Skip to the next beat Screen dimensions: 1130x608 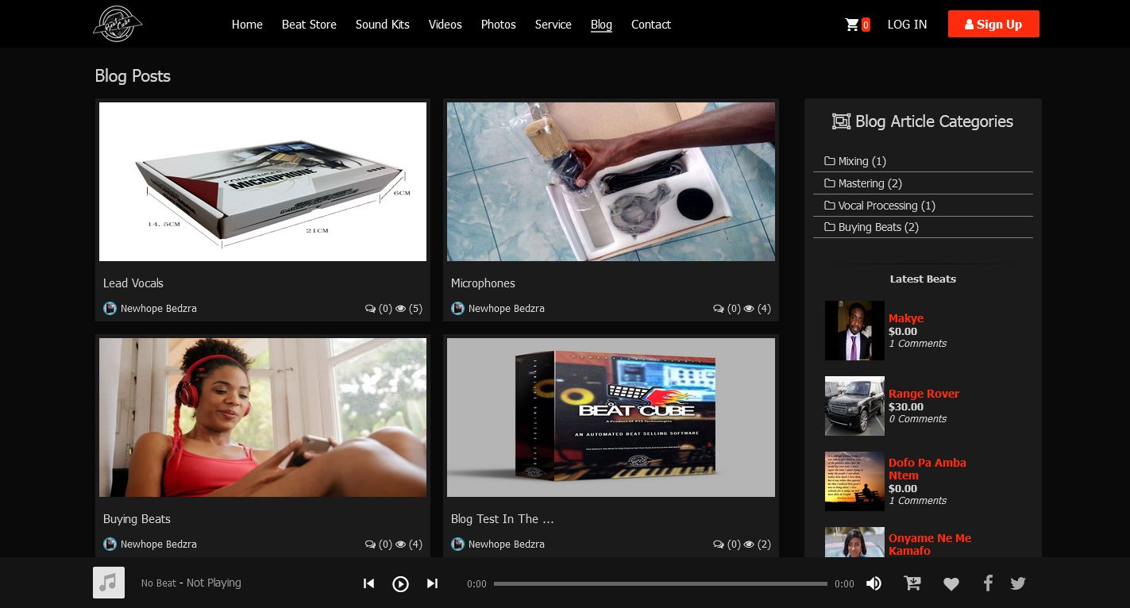coord(432,583)
